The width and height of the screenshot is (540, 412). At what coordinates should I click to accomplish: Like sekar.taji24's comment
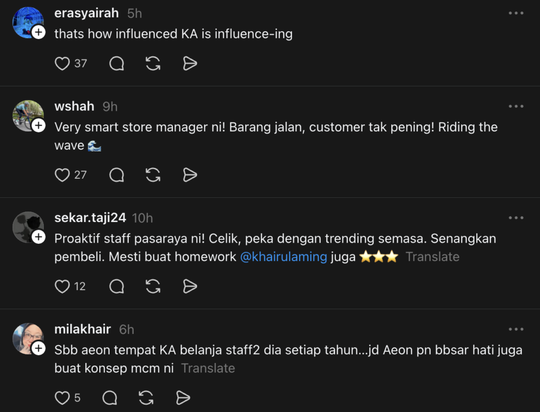click(62, 286)
